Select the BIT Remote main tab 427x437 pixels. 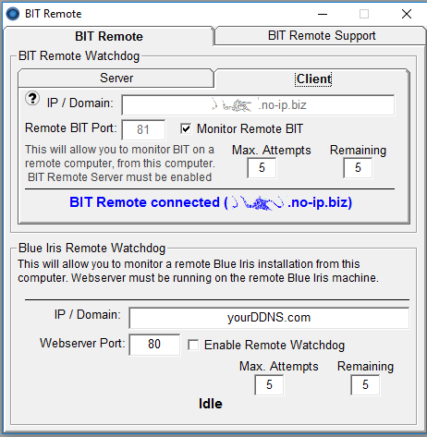click(x=109, y=36)
